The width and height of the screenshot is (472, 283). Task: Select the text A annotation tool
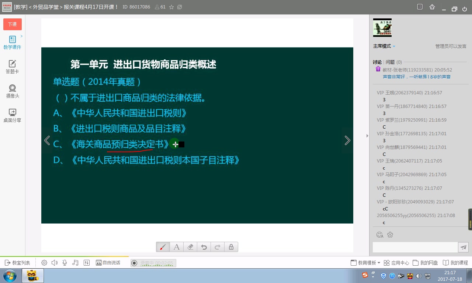(177, 247)
